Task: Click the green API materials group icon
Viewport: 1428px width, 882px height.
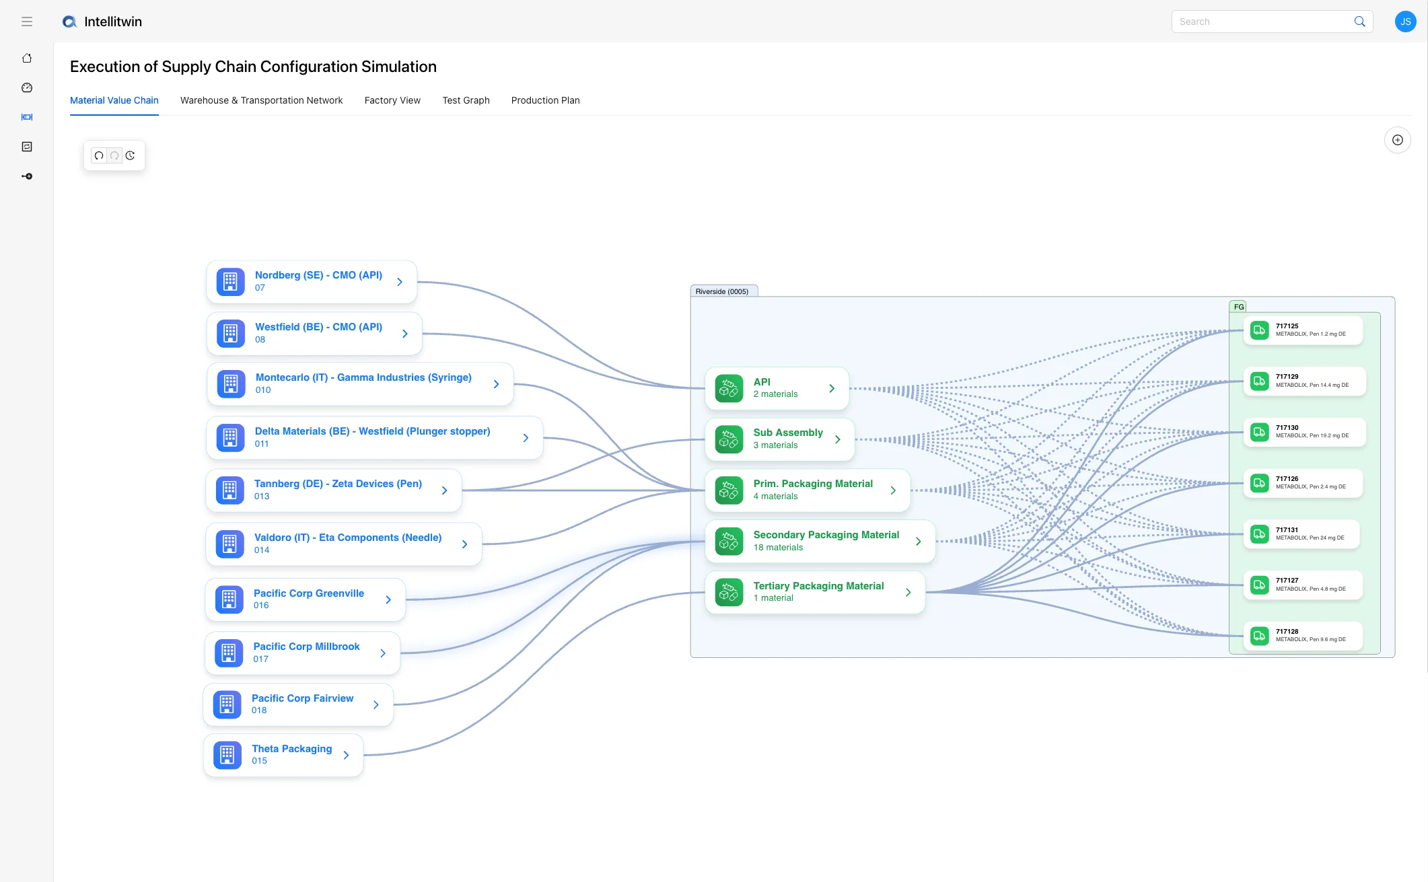Action: pos(728,388)
